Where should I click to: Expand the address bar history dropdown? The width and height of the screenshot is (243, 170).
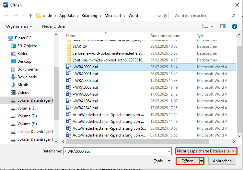159,16
